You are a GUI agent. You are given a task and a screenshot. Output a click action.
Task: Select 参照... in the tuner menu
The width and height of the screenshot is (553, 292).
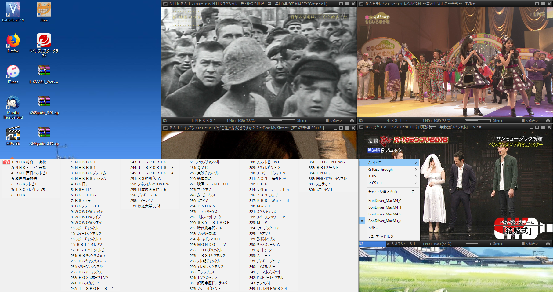(x=389, y=228)
